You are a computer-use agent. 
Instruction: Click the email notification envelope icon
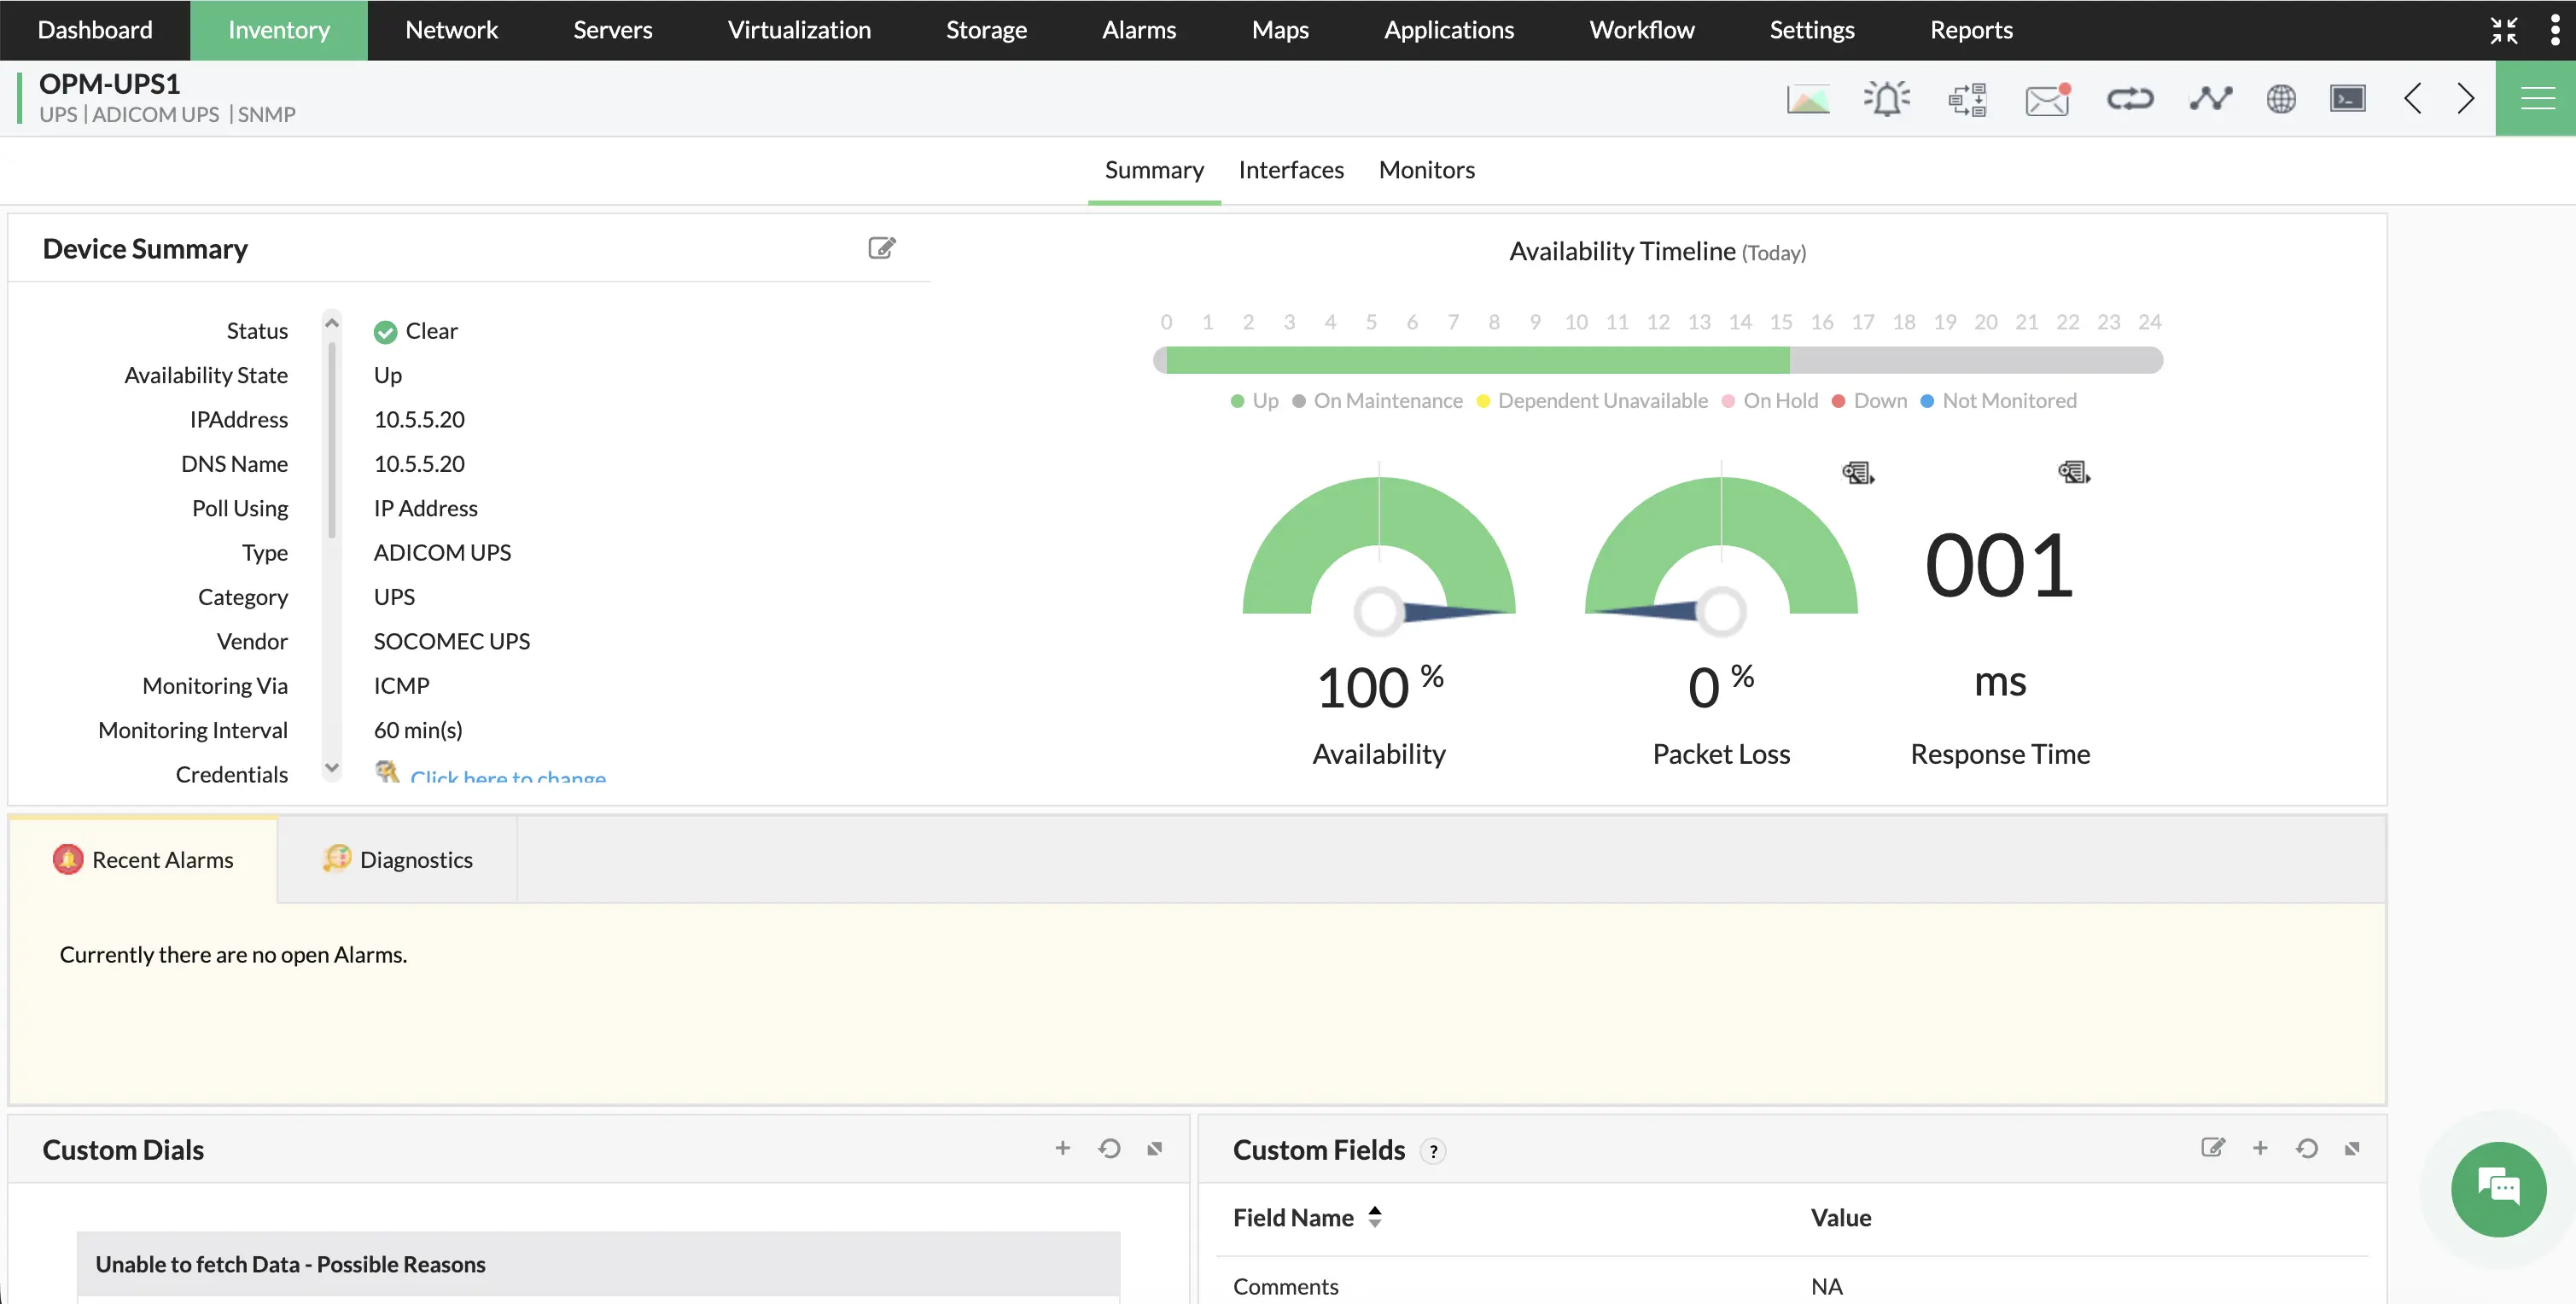pos(2047,99)
